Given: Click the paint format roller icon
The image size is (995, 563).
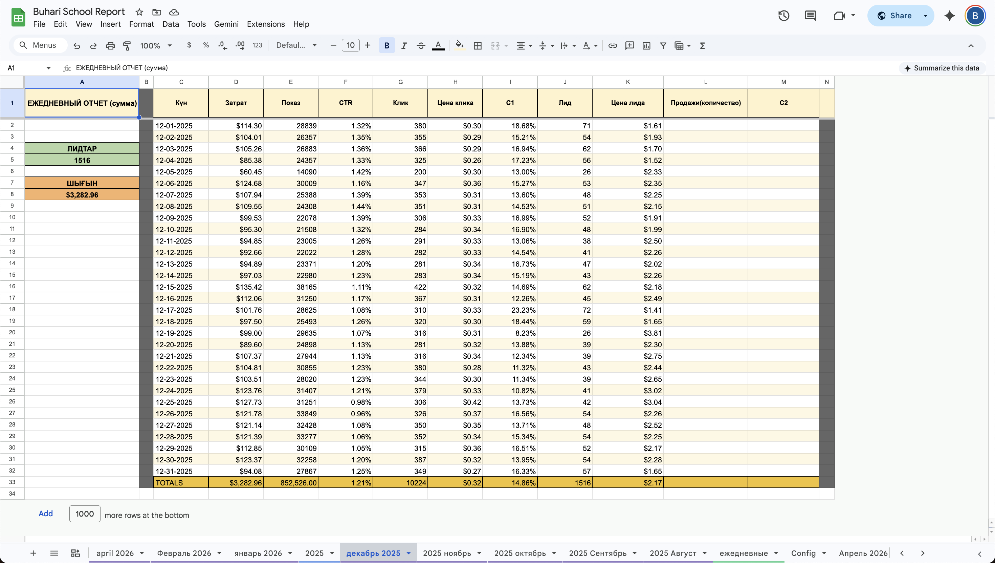Looking at the screenshot, I should pos(127,46).
